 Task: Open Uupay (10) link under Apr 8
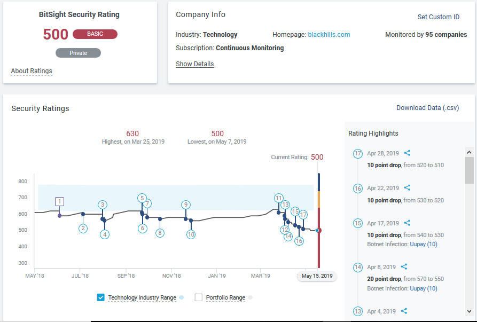pos(424,288)
